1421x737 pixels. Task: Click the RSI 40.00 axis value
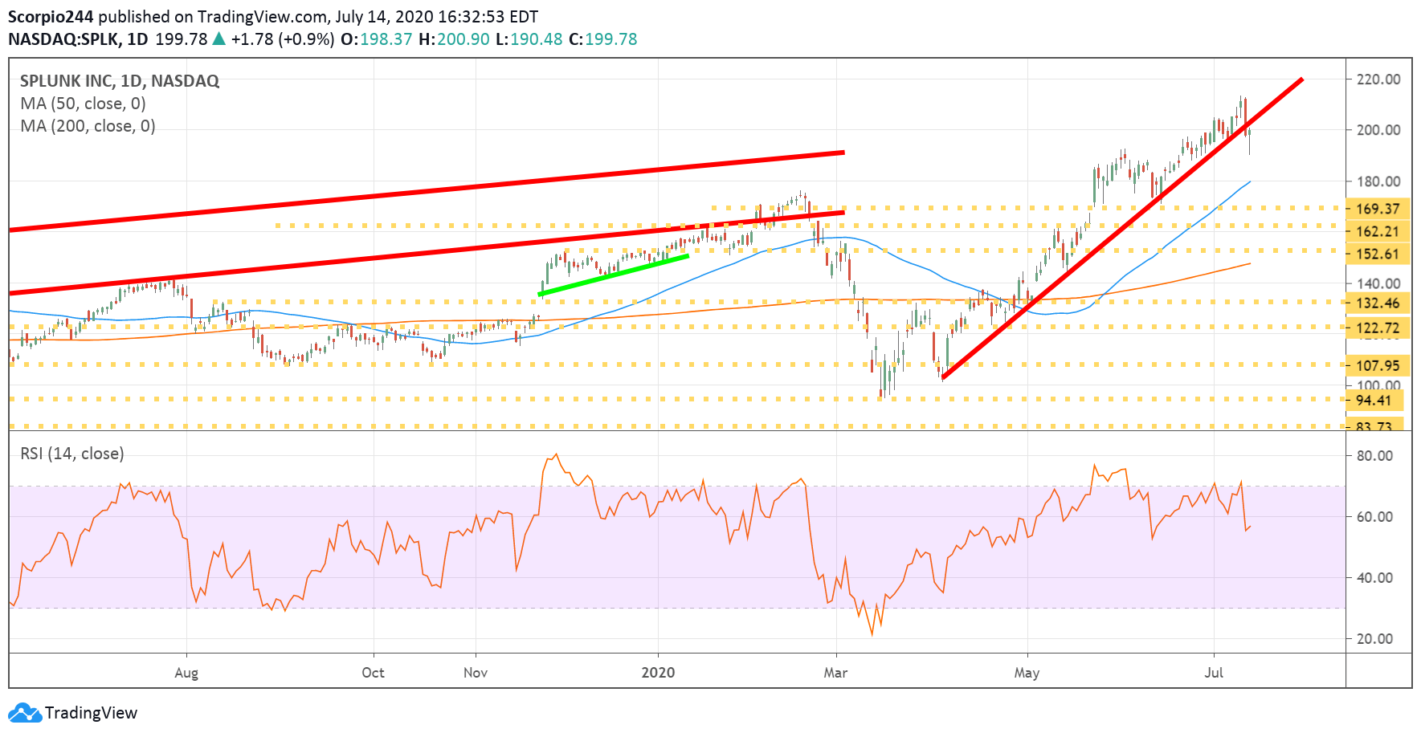point(1374,577)
